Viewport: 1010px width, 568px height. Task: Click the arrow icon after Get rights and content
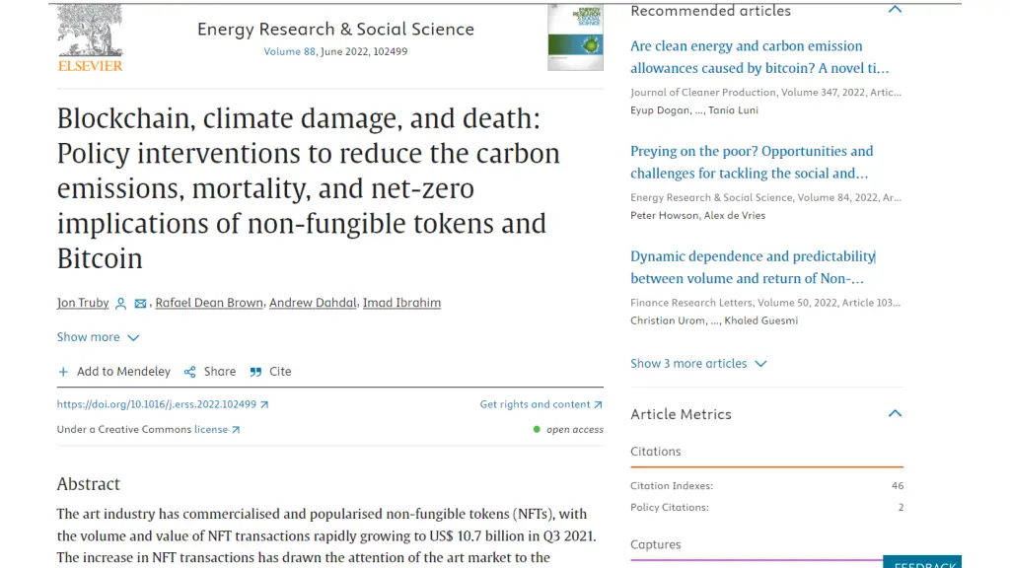[x=598, y=404]
